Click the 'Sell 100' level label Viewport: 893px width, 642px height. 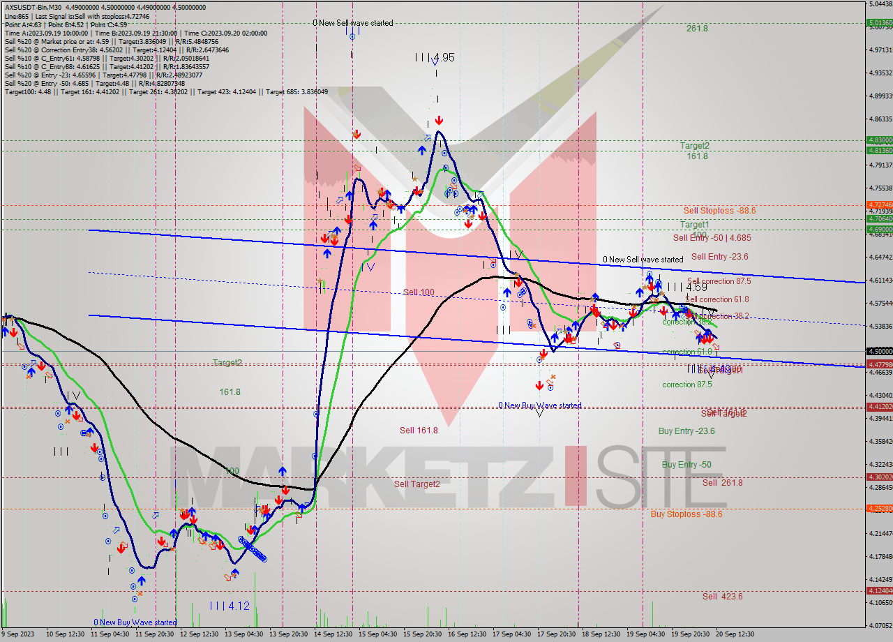tap(419, 292)
